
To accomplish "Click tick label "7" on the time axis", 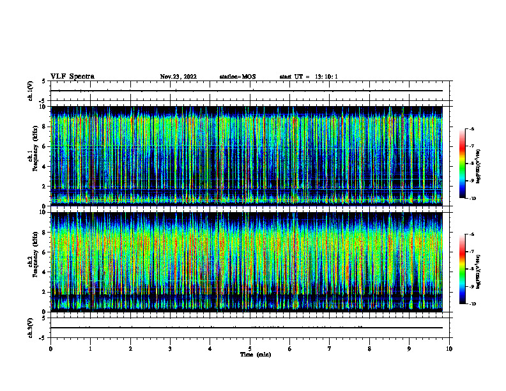I will (x=330, y=349).
